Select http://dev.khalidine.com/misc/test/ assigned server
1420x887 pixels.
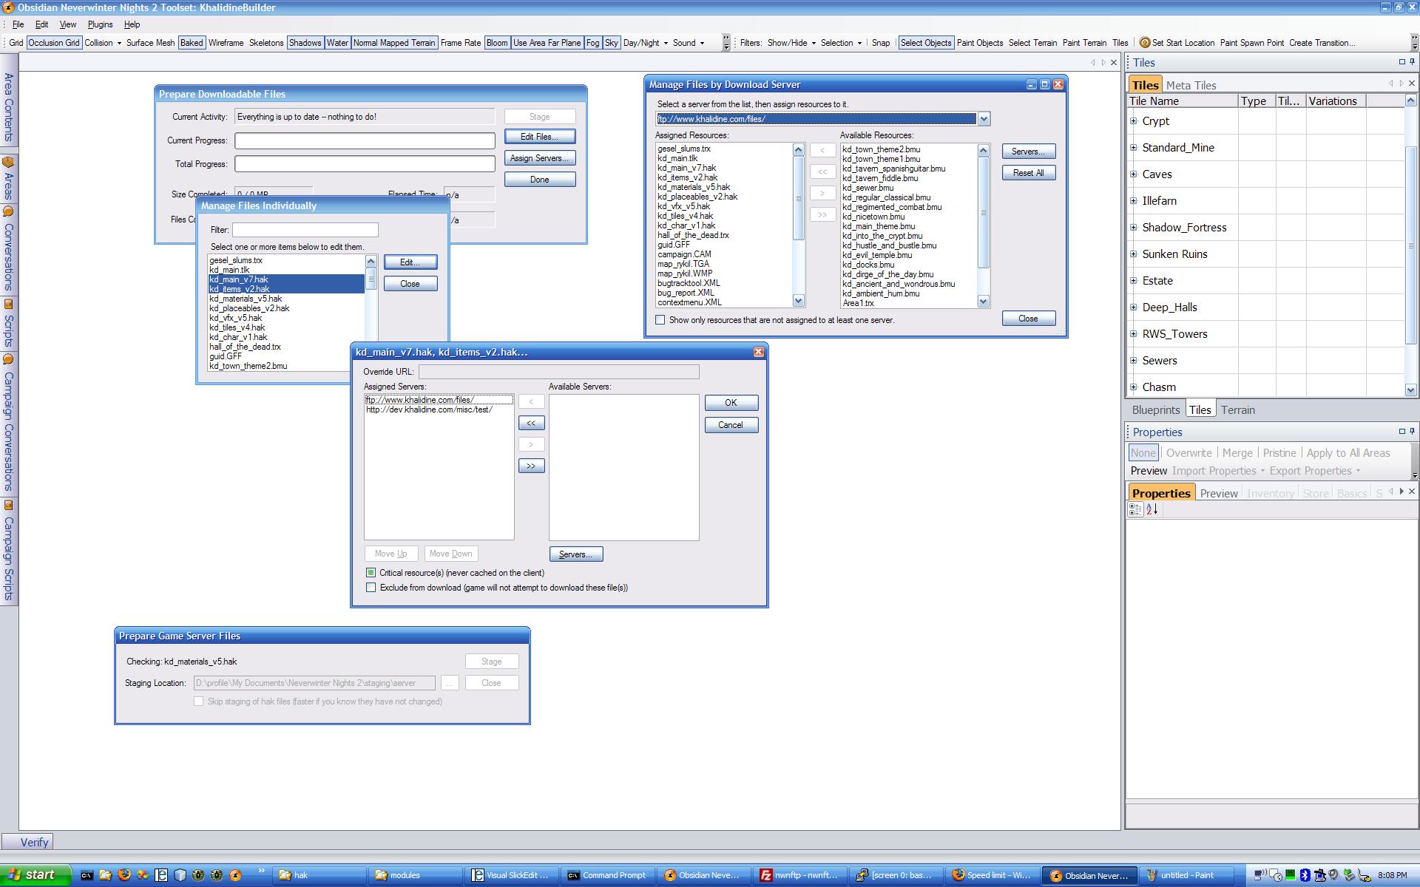click(429, 409)
